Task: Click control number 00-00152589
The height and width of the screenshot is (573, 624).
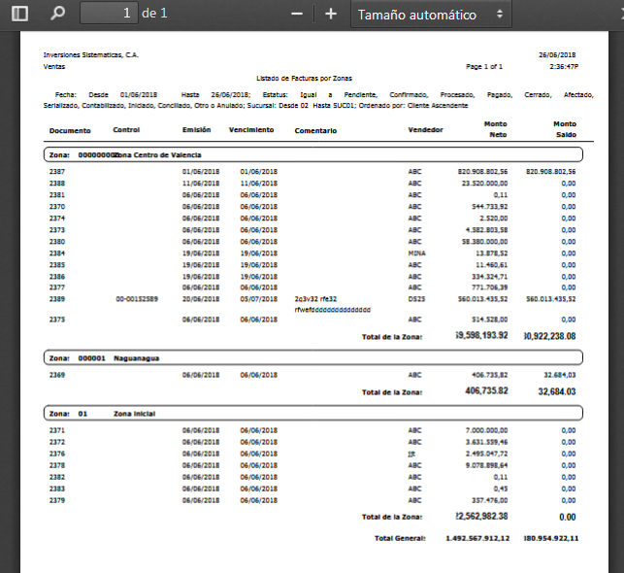Action: [136, 300]
